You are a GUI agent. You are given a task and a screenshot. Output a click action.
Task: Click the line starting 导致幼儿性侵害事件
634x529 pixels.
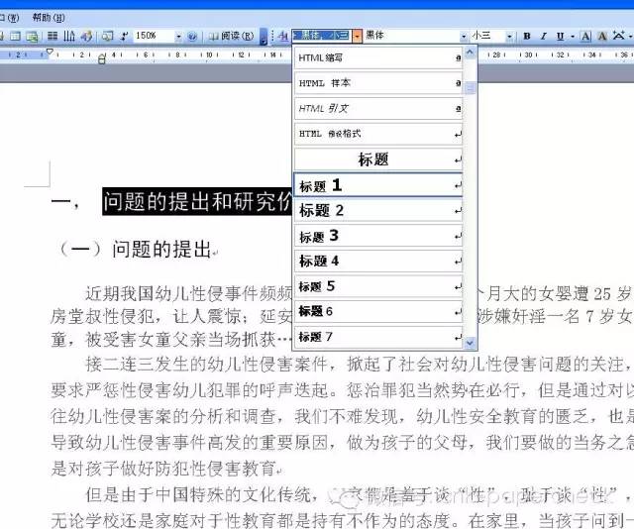[x=342, y=443]
